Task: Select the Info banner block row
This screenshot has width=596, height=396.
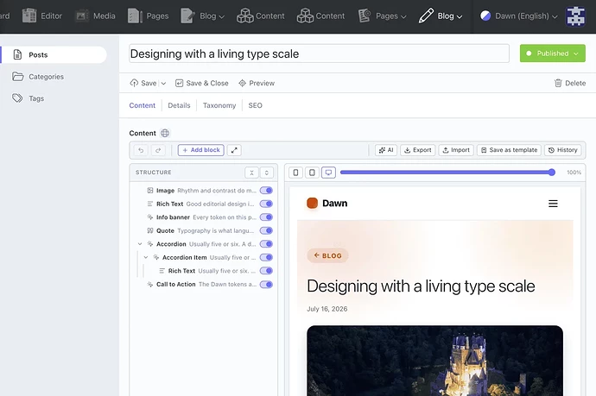Action: [203, 217]
